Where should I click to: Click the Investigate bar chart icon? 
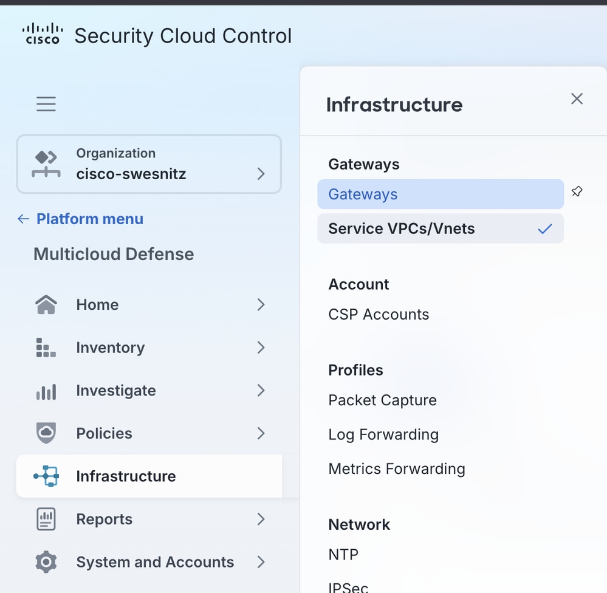click(46, 391)
